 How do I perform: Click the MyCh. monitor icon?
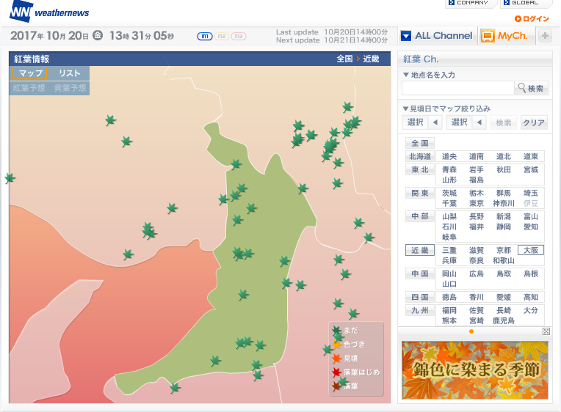pos(488,36)
